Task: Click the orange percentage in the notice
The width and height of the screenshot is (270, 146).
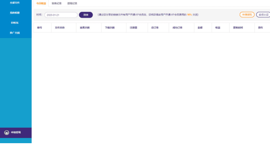Action: point(189,15)
